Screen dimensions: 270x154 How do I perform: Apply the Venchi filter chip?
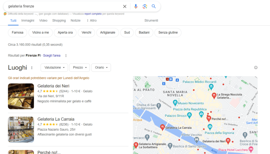[86, 32]
